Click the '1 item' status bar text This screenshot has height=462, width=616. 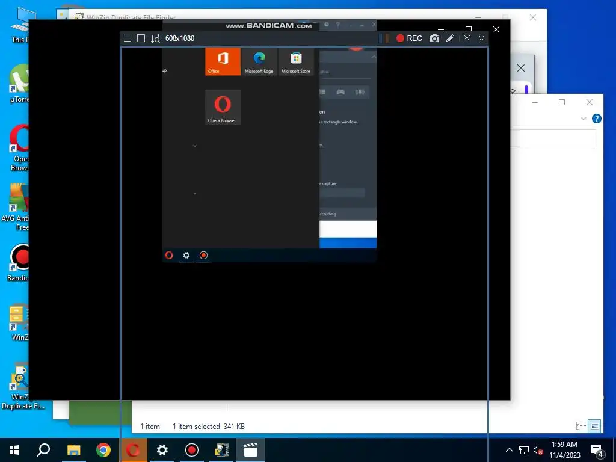(150, 427)
